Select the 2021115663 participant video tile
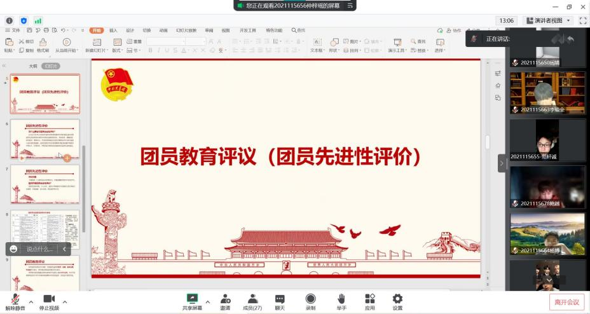590x314 pixels. (x=547, y=93)
